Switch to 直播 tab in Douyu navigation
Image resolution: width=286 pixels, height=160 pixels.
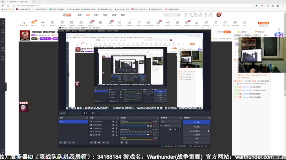[x=88, y=15]
